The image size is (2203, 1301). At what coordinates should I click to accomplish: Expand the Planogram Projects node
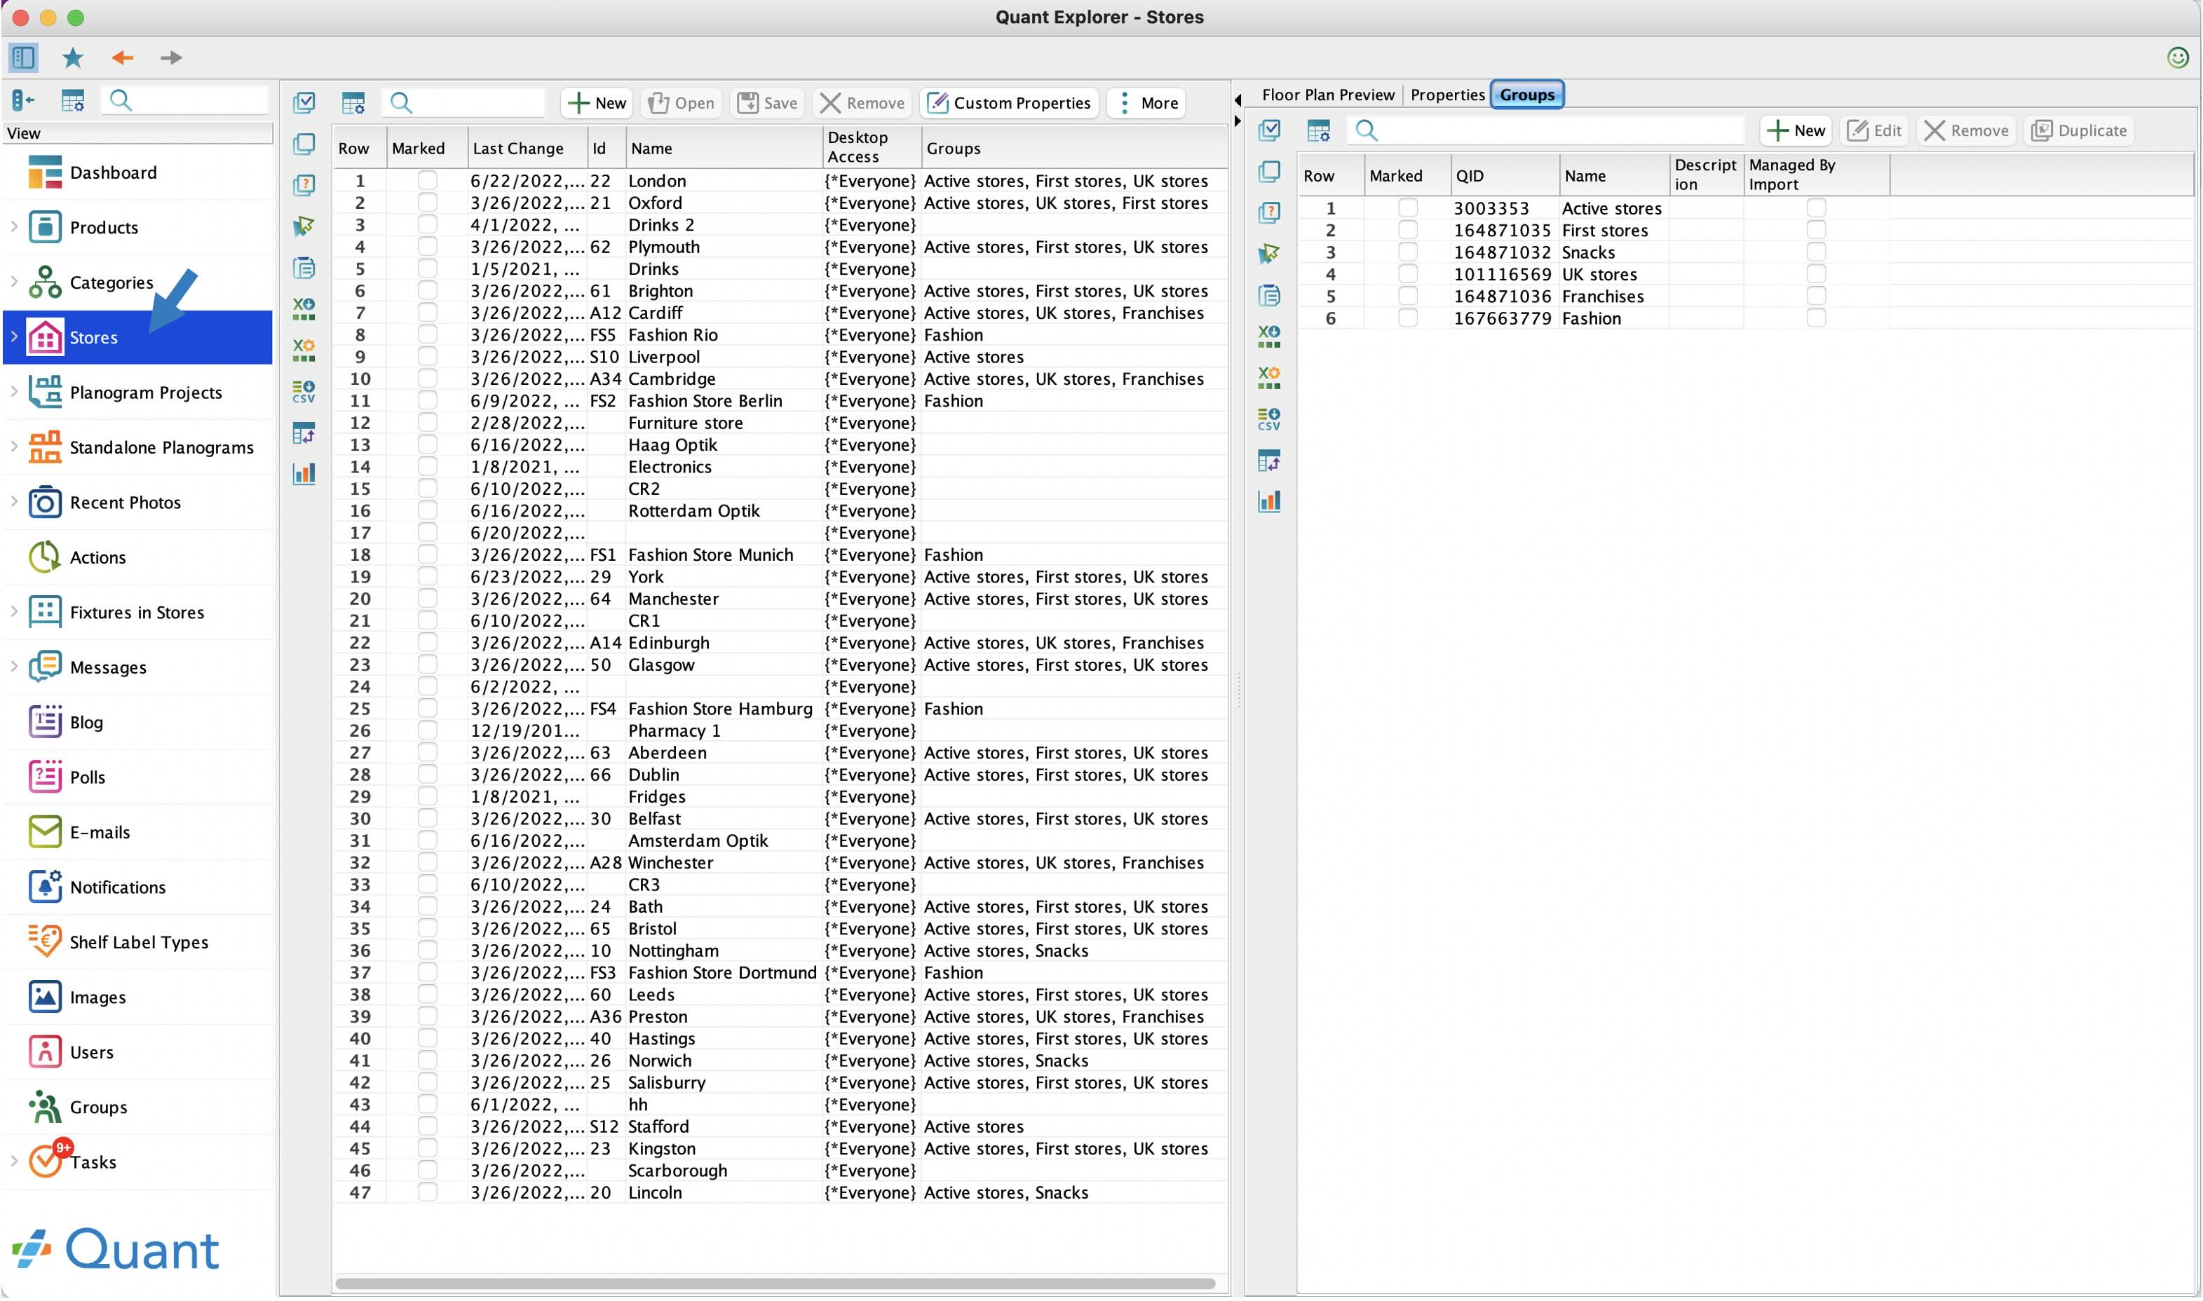point(14,392)
